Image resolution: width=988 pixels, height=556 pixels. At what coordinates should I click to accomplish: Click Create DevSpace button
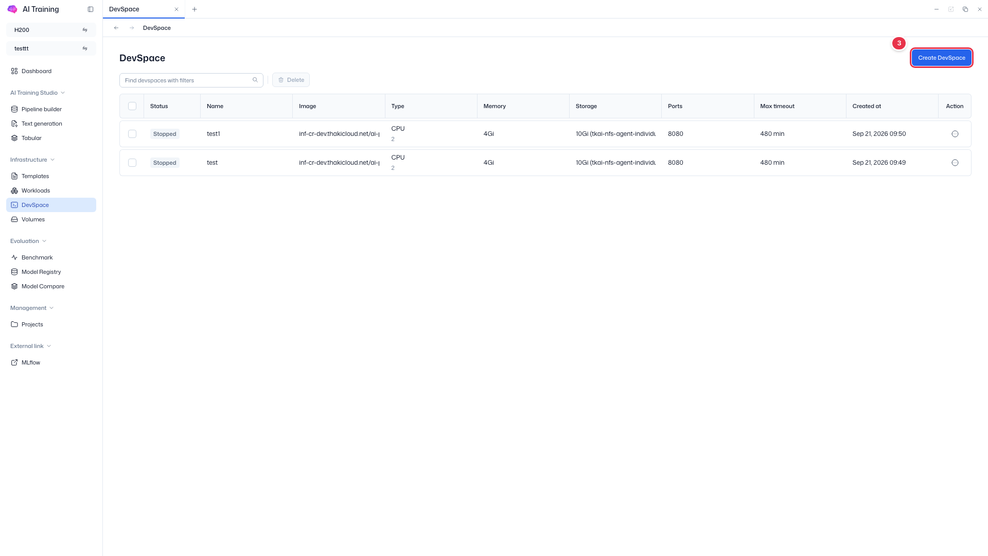(942, 58)
